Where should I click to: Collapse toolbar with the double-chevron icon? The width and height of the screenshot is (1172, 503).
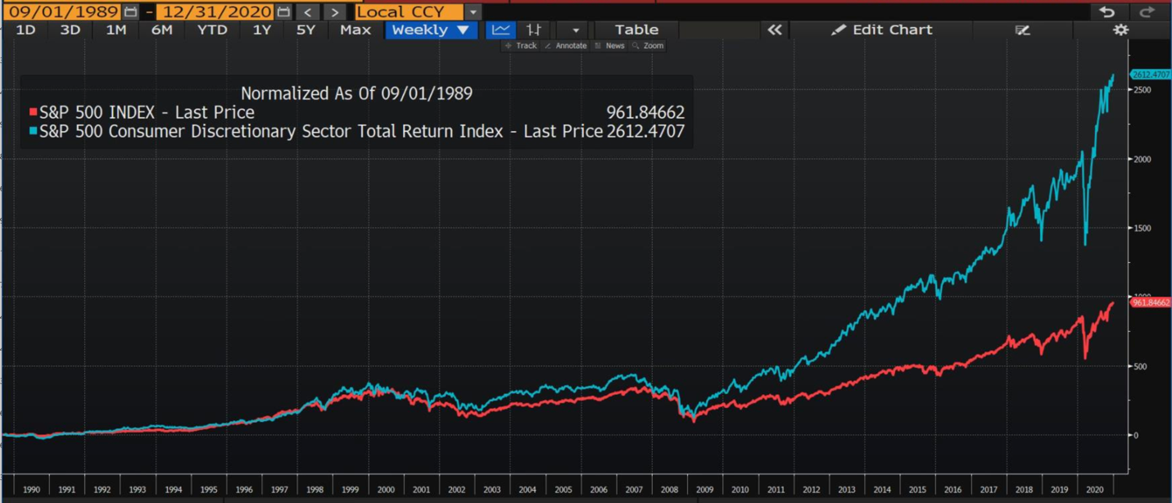pyautogui.click(x=774, y=30)
